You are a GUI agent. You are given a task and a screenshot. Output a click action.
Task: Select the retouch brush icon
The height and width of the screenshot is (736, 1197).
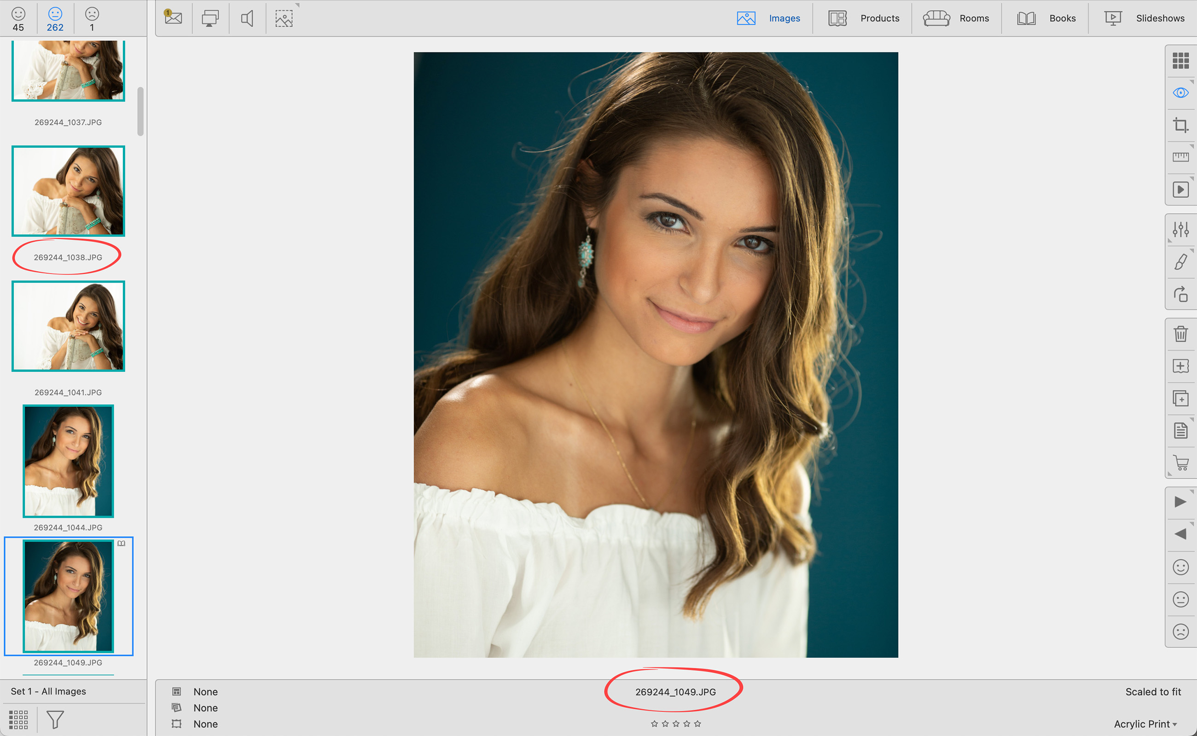(x=1180, y=262)
